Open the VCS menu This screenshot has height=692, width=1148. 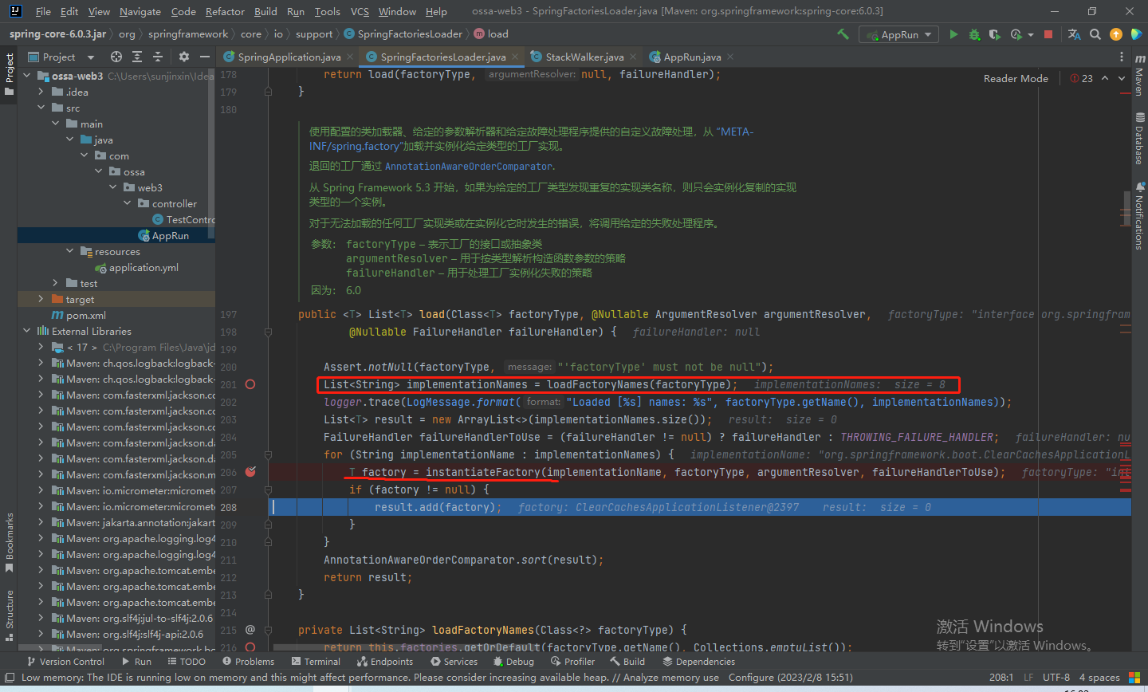360,11
